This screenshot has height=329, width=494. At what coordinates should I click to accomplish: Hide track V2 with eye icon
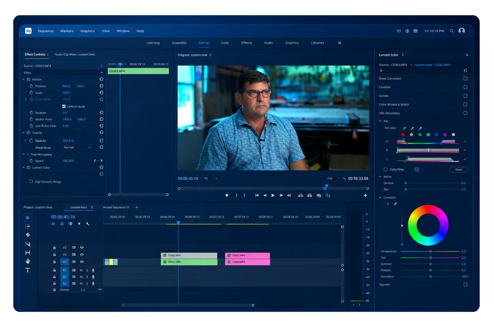tap(82, 254)
